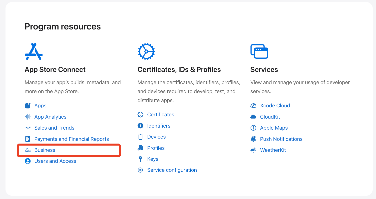The width and height of the screenshot is (376, 199).
Task: Click the Users and Access person icon
Action: pos(28,161)
